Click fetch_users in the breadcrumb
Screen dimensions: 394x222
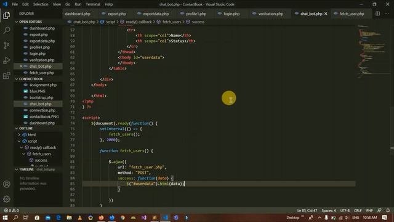172,22
